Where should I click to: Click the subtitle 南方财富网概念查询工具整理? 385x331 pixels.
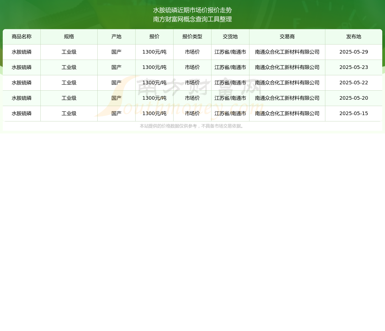pos(193,19)
